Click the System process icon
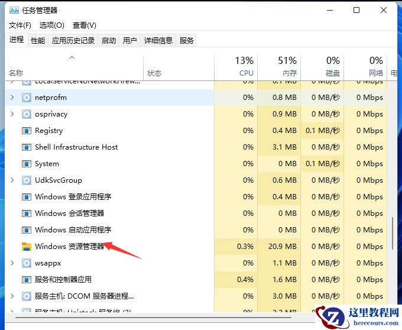The image size is (402, 330). point(27,164)
